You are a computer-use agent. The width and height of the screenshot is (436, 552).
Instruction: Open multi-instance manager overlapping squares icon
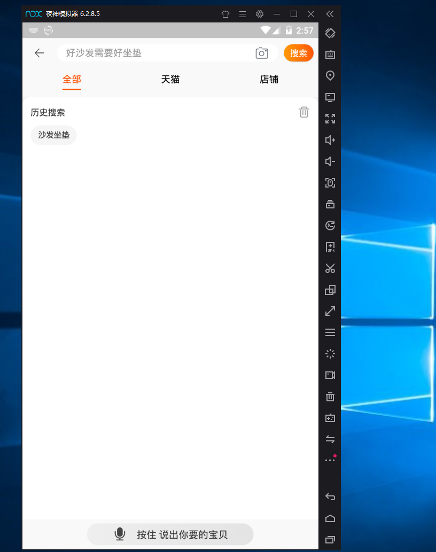(330, 290)
